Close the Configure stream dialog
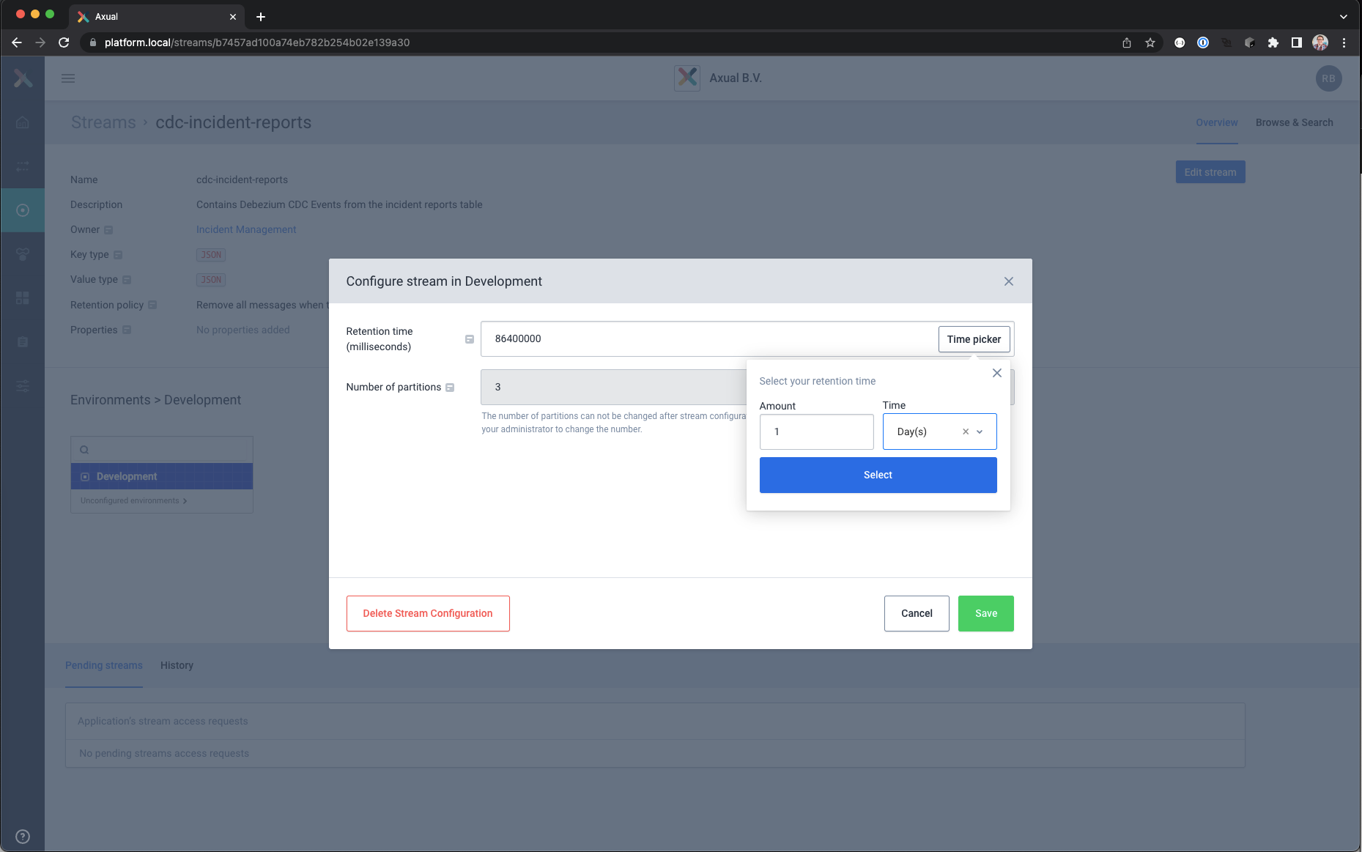Viewport: 1362px width, 852px height. [x=1009, y=281]
